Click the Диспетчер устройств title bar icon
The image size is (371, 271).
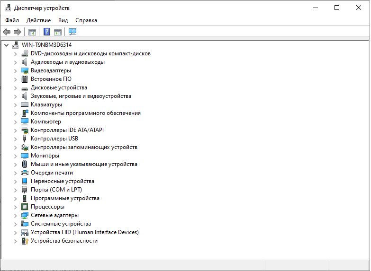click(x=8, y=8)
